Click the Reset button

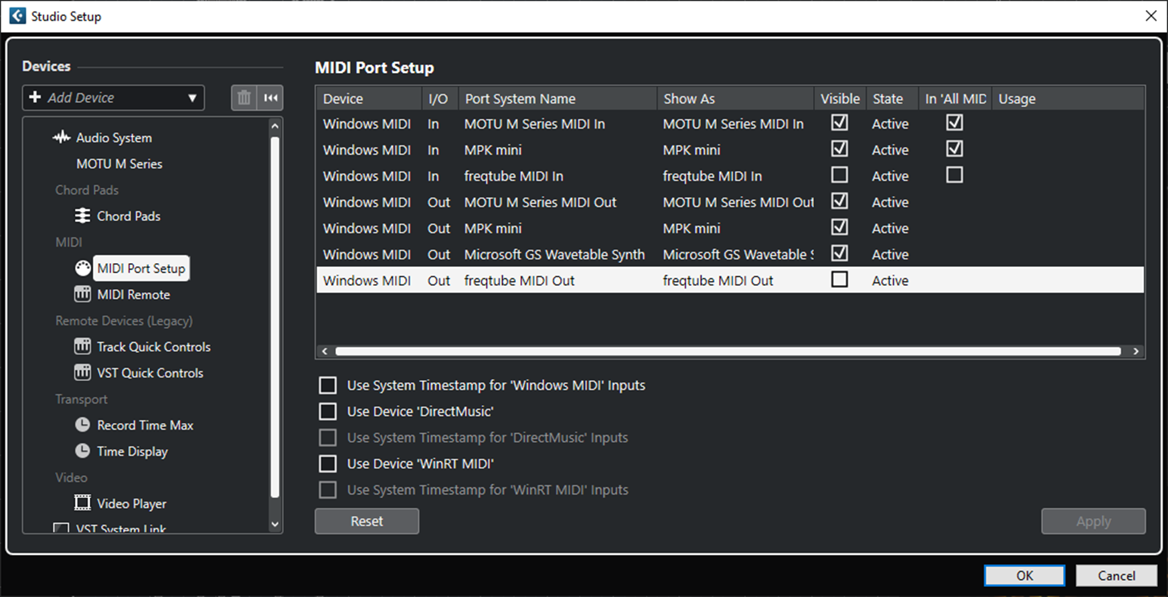pos(367,521)
